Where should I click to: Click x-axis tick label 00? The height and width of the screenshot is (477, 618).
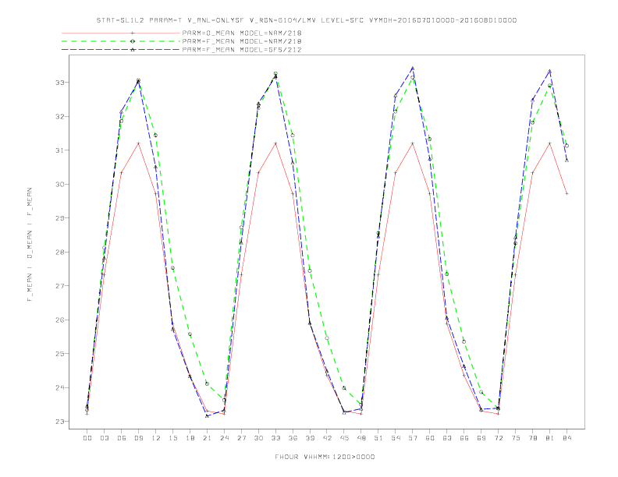tap(87, 438)
